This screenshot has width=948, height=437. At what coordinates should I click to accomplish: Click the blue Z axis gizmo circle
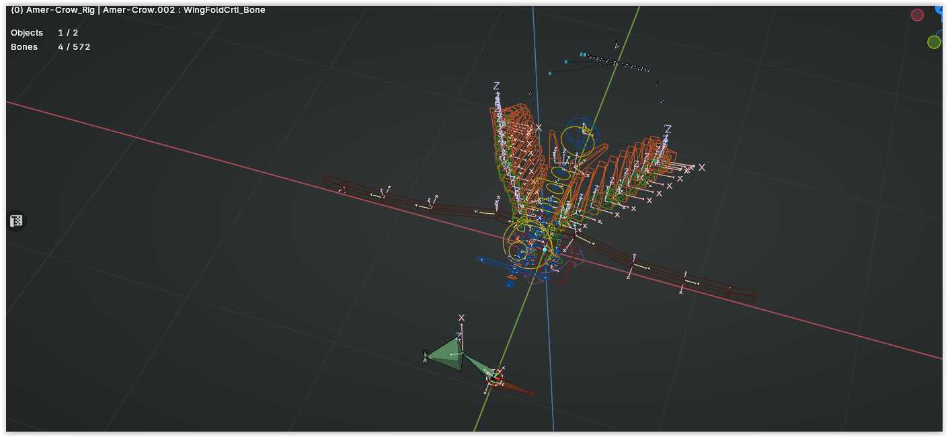(940, 9)
